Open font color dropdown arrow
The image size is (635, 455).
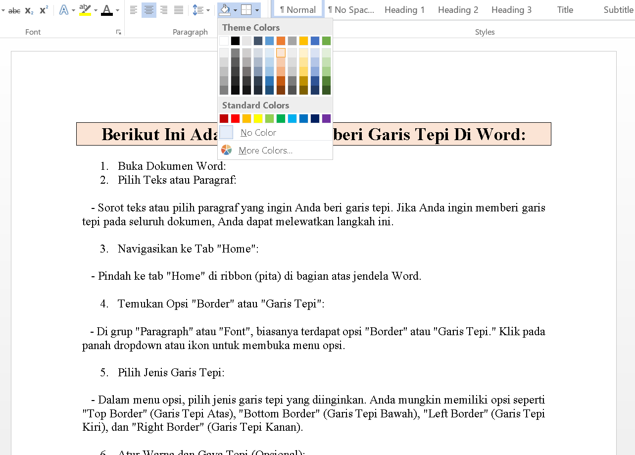(117, 10)
